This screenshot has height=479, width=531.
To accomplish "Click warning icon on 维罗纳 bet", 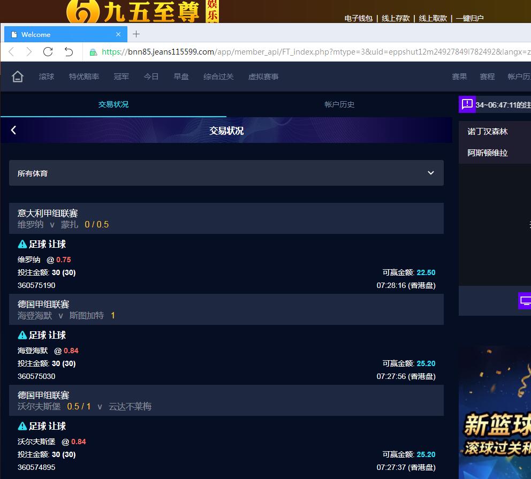I will 22,244.
